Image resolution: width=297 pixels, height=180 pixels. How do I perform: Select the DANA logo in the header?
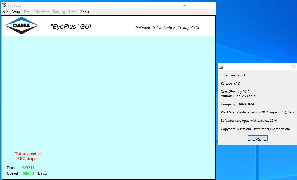tap(21, 26)
